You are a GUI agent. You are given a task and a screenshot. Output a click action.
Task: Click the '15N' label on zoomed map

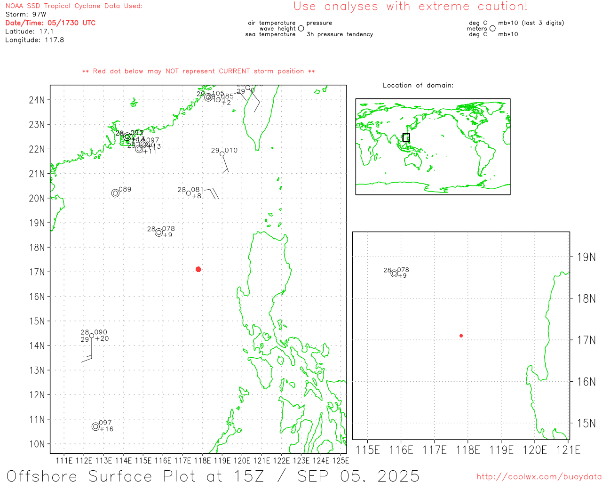(x=586, y=423)
